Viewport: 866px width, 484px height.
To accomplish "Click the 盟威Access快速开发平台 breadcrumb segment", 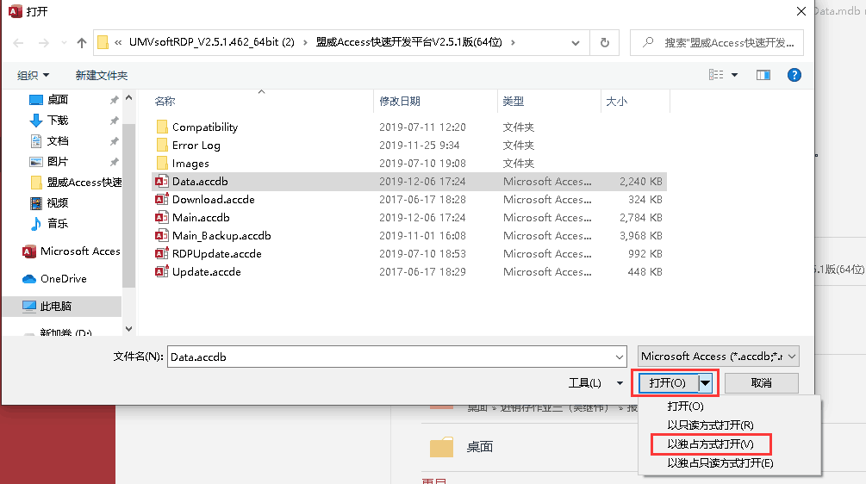I will [x=408, y=42].
